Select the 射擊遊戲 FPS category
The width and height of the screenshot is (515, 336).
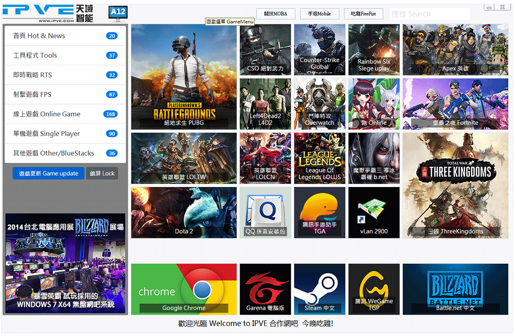coord(65,95)
